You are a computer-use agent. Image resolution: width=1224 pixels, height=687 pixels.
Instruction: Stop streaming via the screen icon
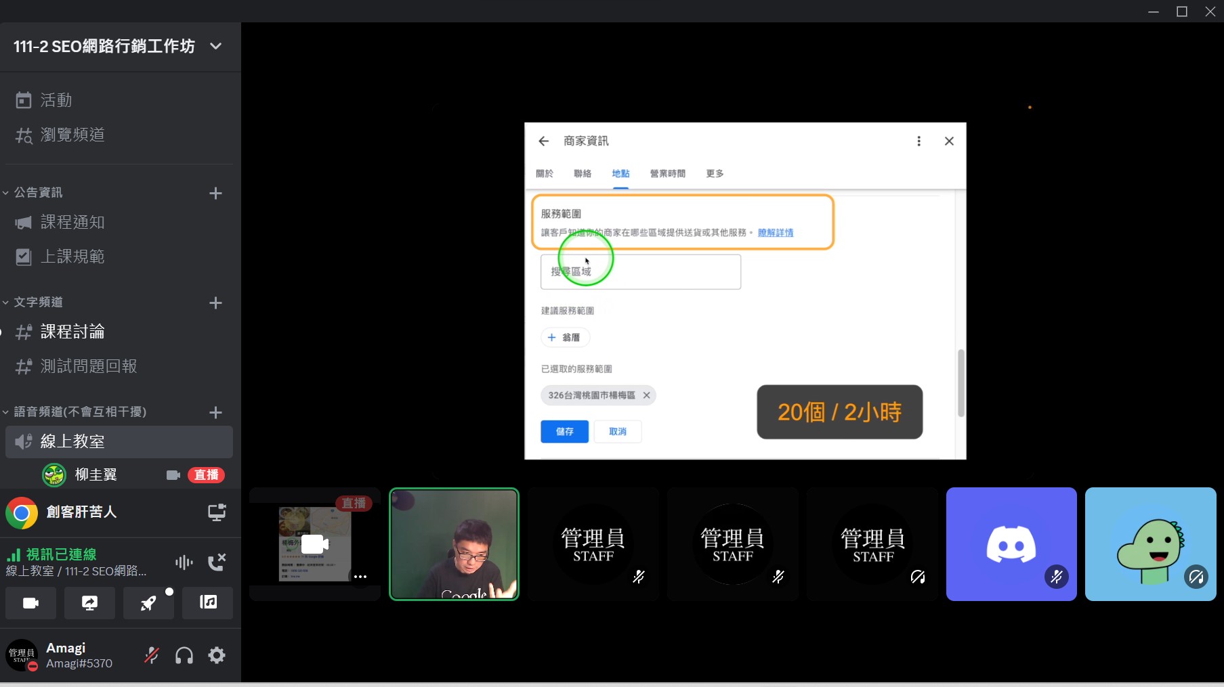pos(217,512)
